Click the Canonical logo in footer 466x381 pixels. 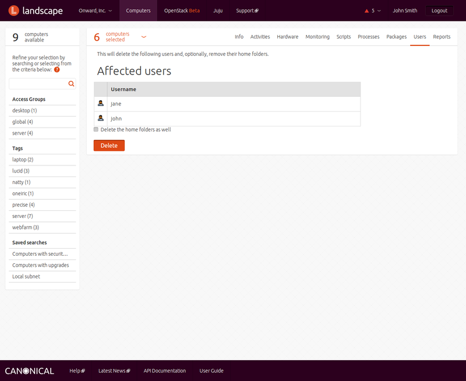point(30,371)
